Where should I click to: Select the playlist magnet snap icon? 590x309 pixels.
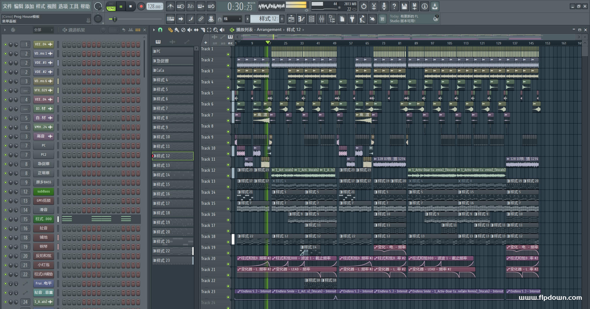tap(160, 30)
